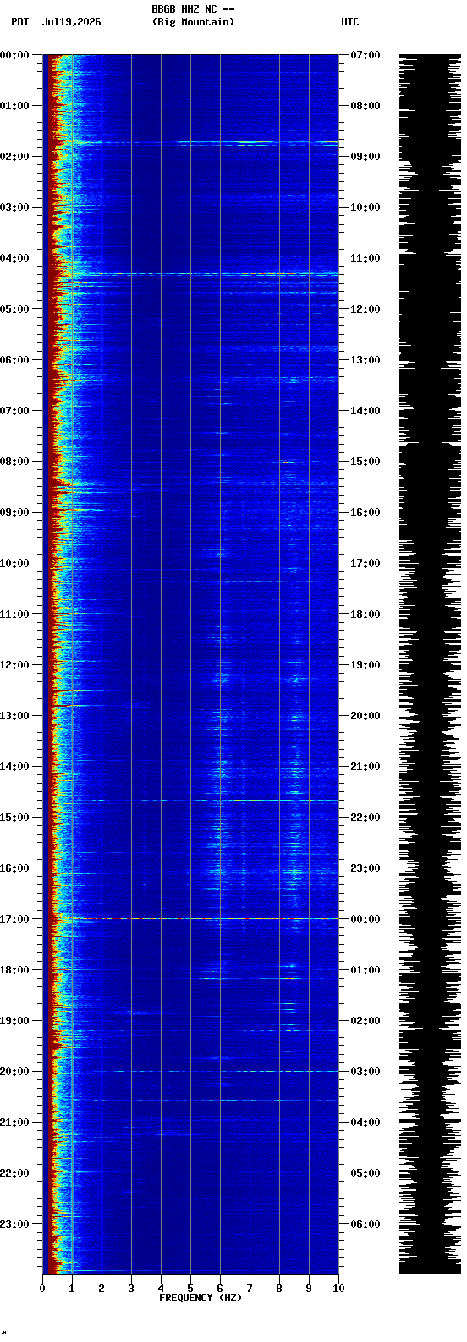Click the UTC '19:00' time label

(365, 665)
